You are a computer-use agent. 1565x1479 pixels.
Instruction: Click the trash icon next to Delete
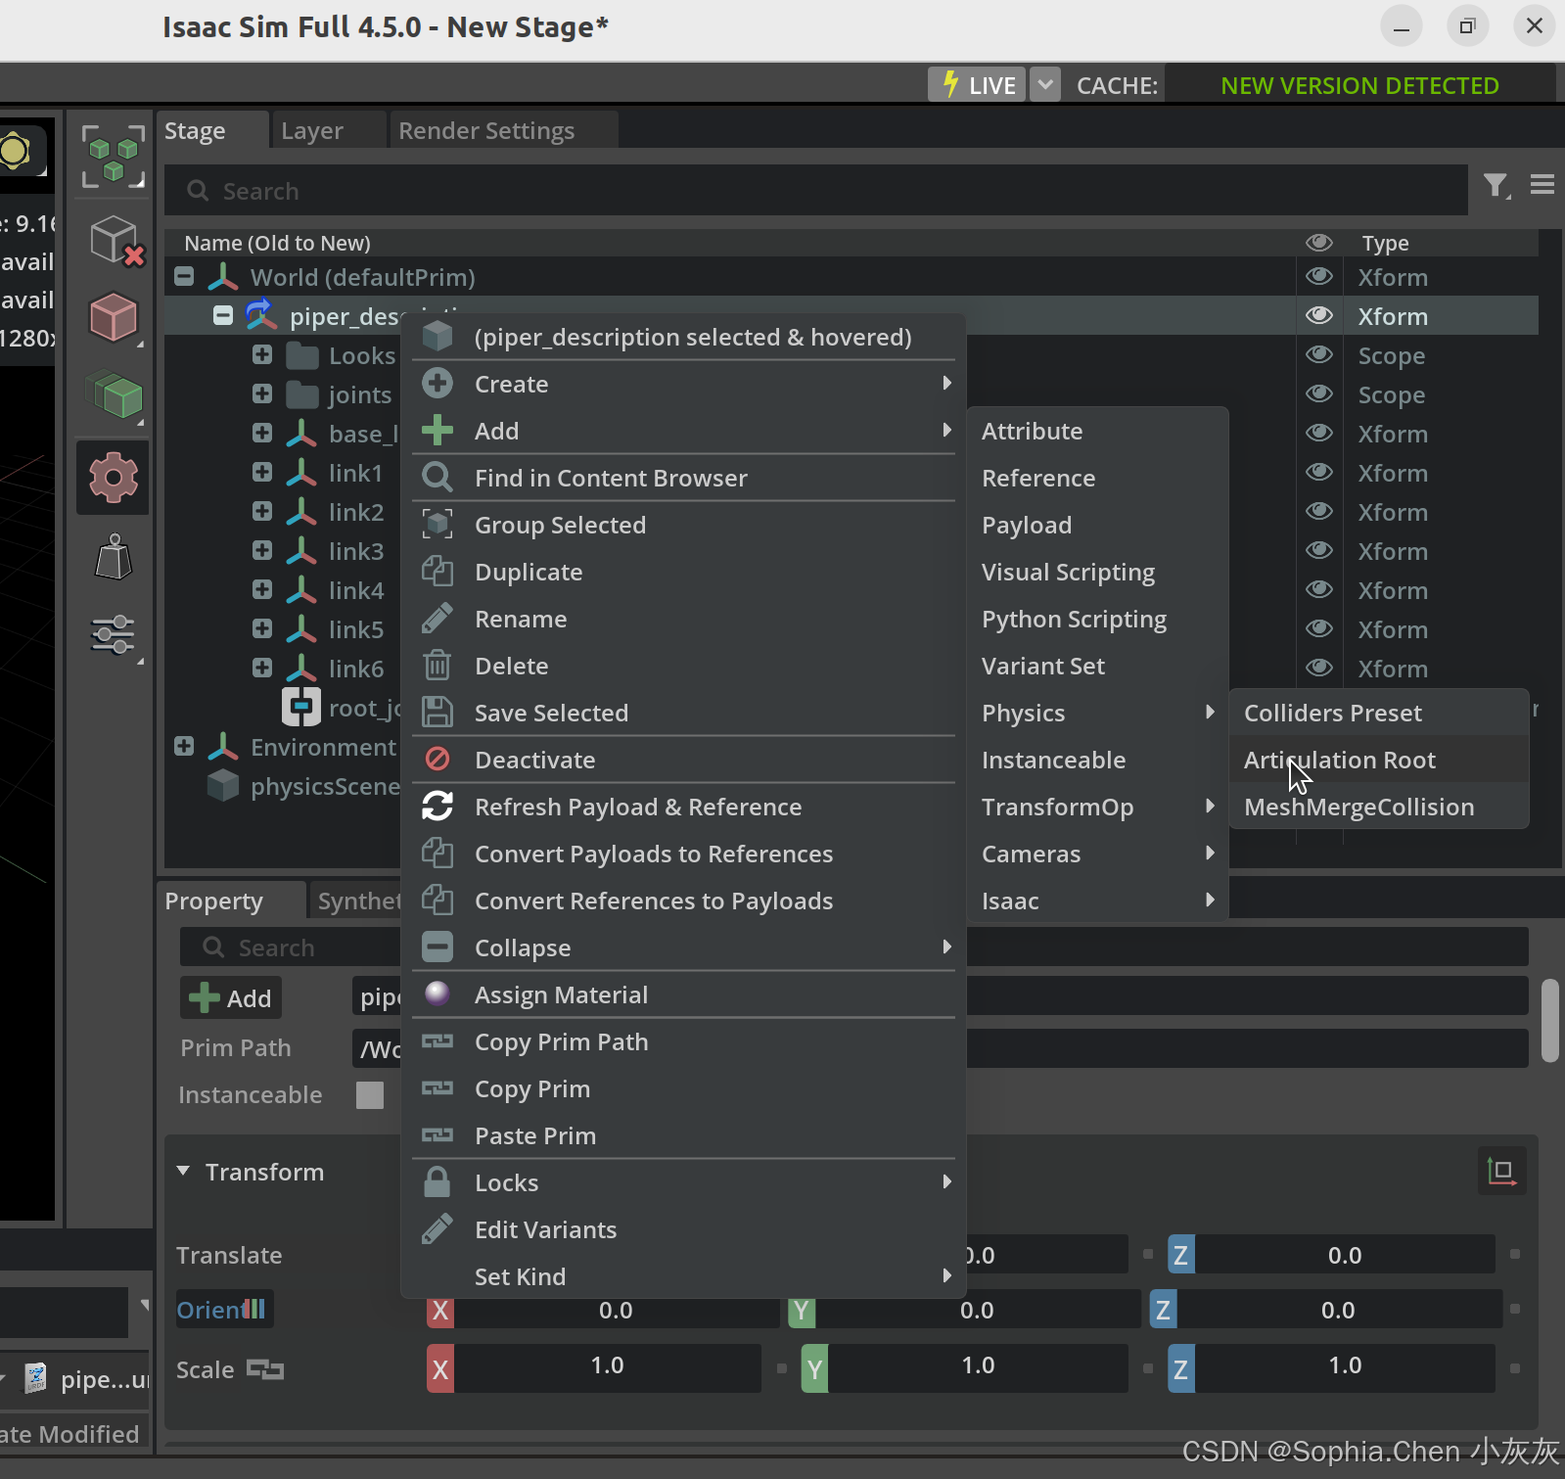pyautogui.click(x=437, y=666)
